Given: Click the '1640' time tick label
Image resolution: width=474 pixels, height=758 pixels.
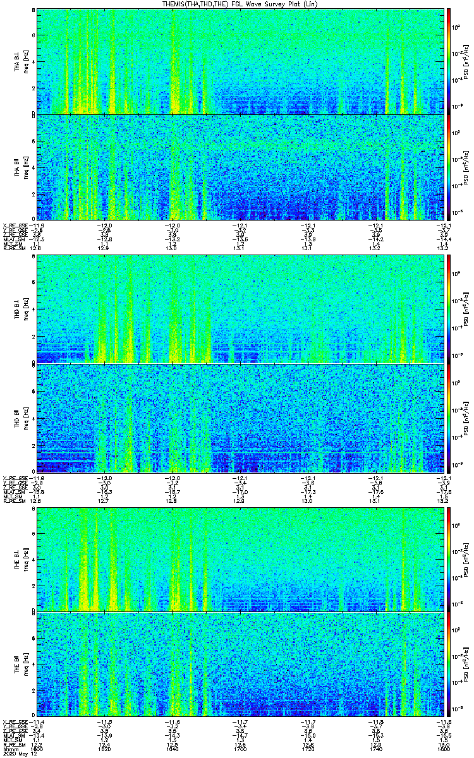Looking at the screenshot, I should coord(173,749).
